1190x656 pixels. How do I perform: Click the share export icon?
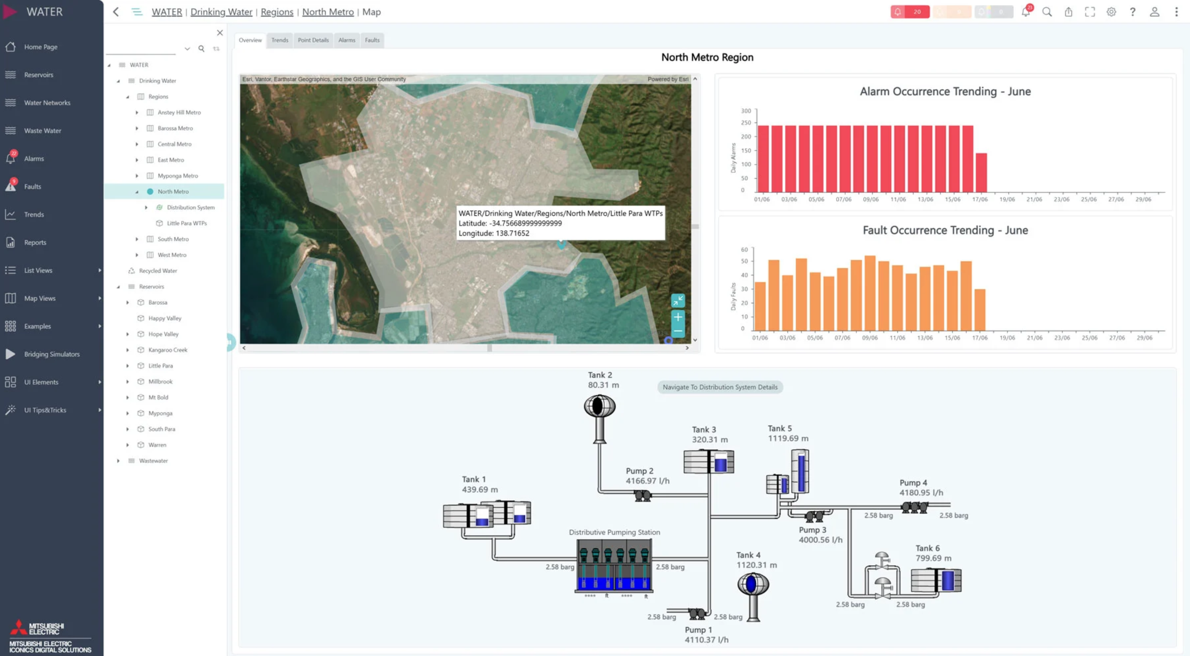(1069, 12)
